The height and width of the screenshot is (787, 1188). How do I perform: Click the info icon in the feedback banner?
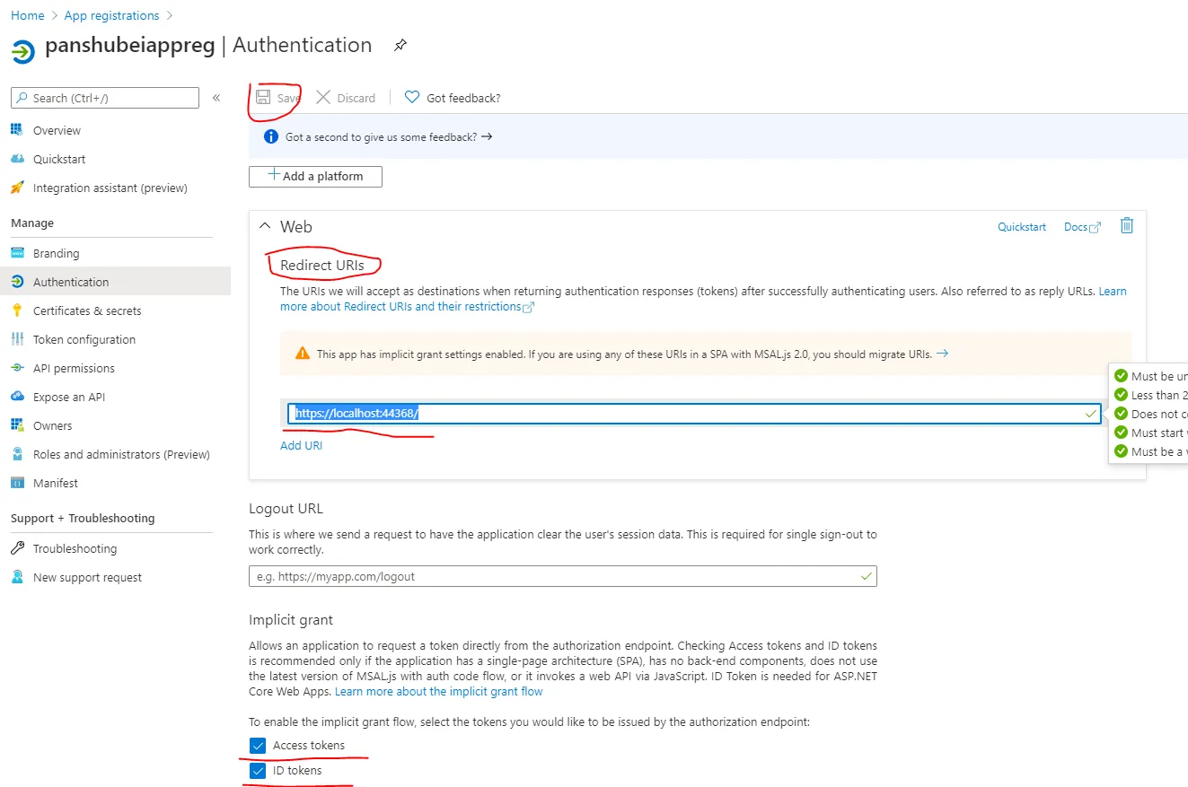click(x=270, y=136)
